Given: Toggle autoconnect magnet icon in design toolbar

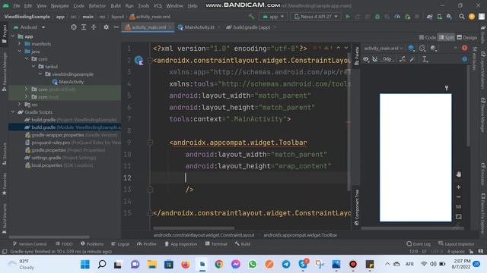Looking at the screenshot, I should pos(375,59).
